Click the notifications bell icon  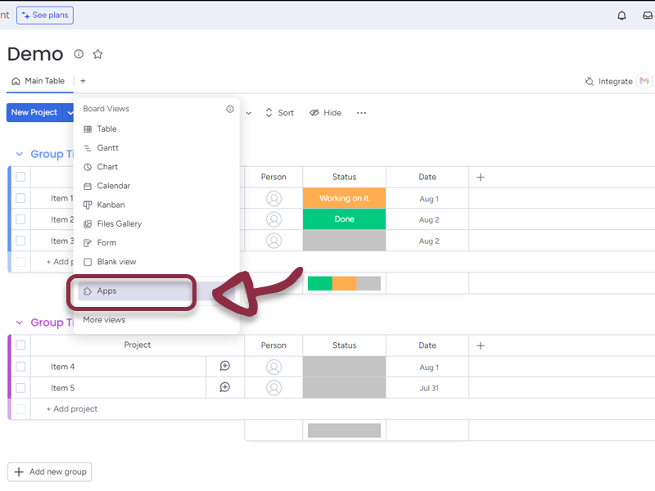pyautogui.click(x=621, y=16)
